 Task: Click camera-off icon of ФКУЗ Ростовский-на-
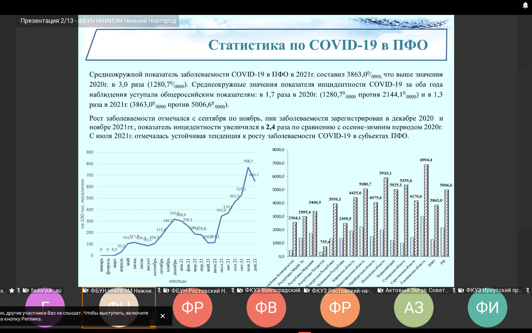[307, 290]
